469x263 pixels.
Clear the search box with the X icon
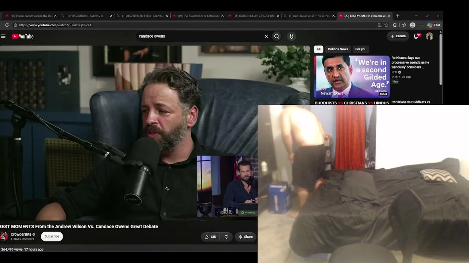coord(266,36)
